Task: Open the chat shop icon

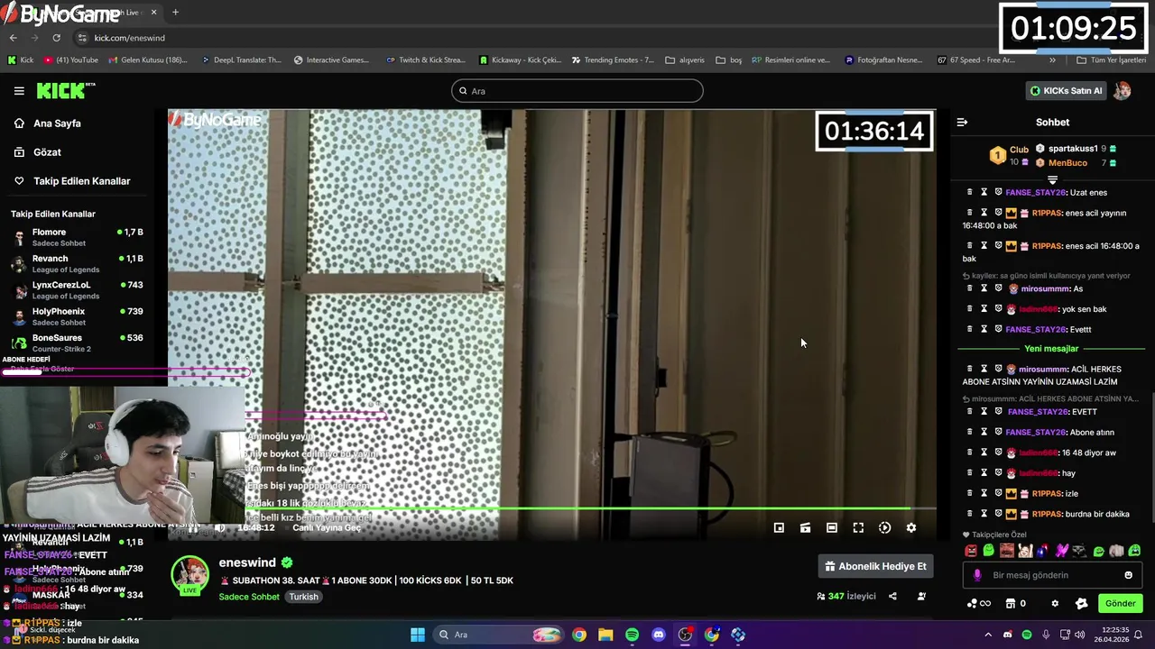Action: pos(1011,603)
